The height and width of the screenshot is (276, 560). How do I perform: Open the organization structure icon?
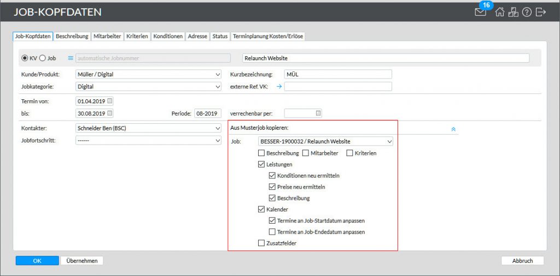click(513, 12)
